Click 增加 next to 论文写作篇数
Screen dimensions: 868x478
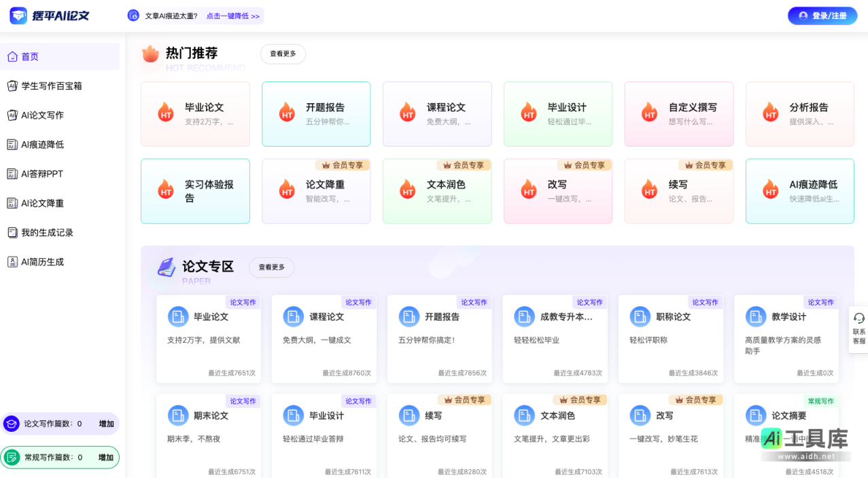tap(105, 423)
